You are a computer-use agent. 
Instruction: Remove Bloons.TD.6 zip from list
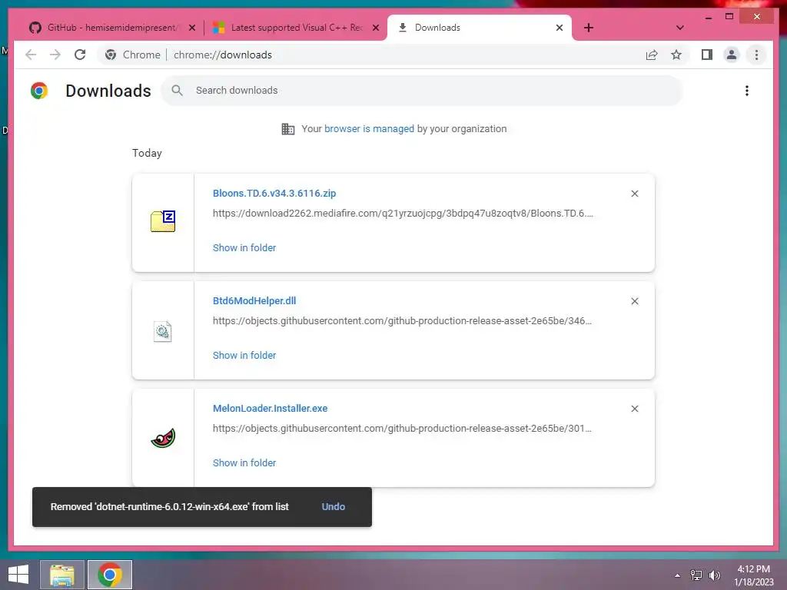[634, 194]
